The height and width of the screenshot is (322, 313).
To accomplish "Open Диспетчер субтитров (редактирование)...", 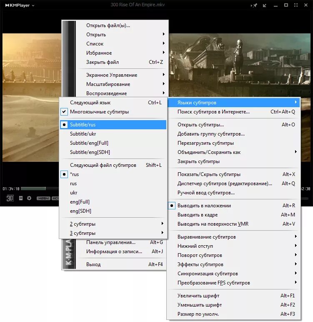I will [x=233, y=184].
